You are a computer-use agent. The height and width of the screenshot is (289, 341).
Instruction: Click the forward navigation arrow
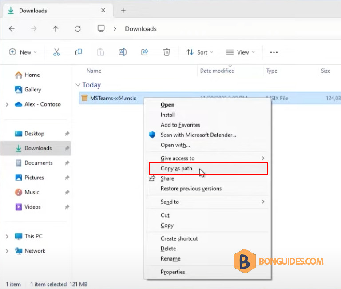click(34, 28)
